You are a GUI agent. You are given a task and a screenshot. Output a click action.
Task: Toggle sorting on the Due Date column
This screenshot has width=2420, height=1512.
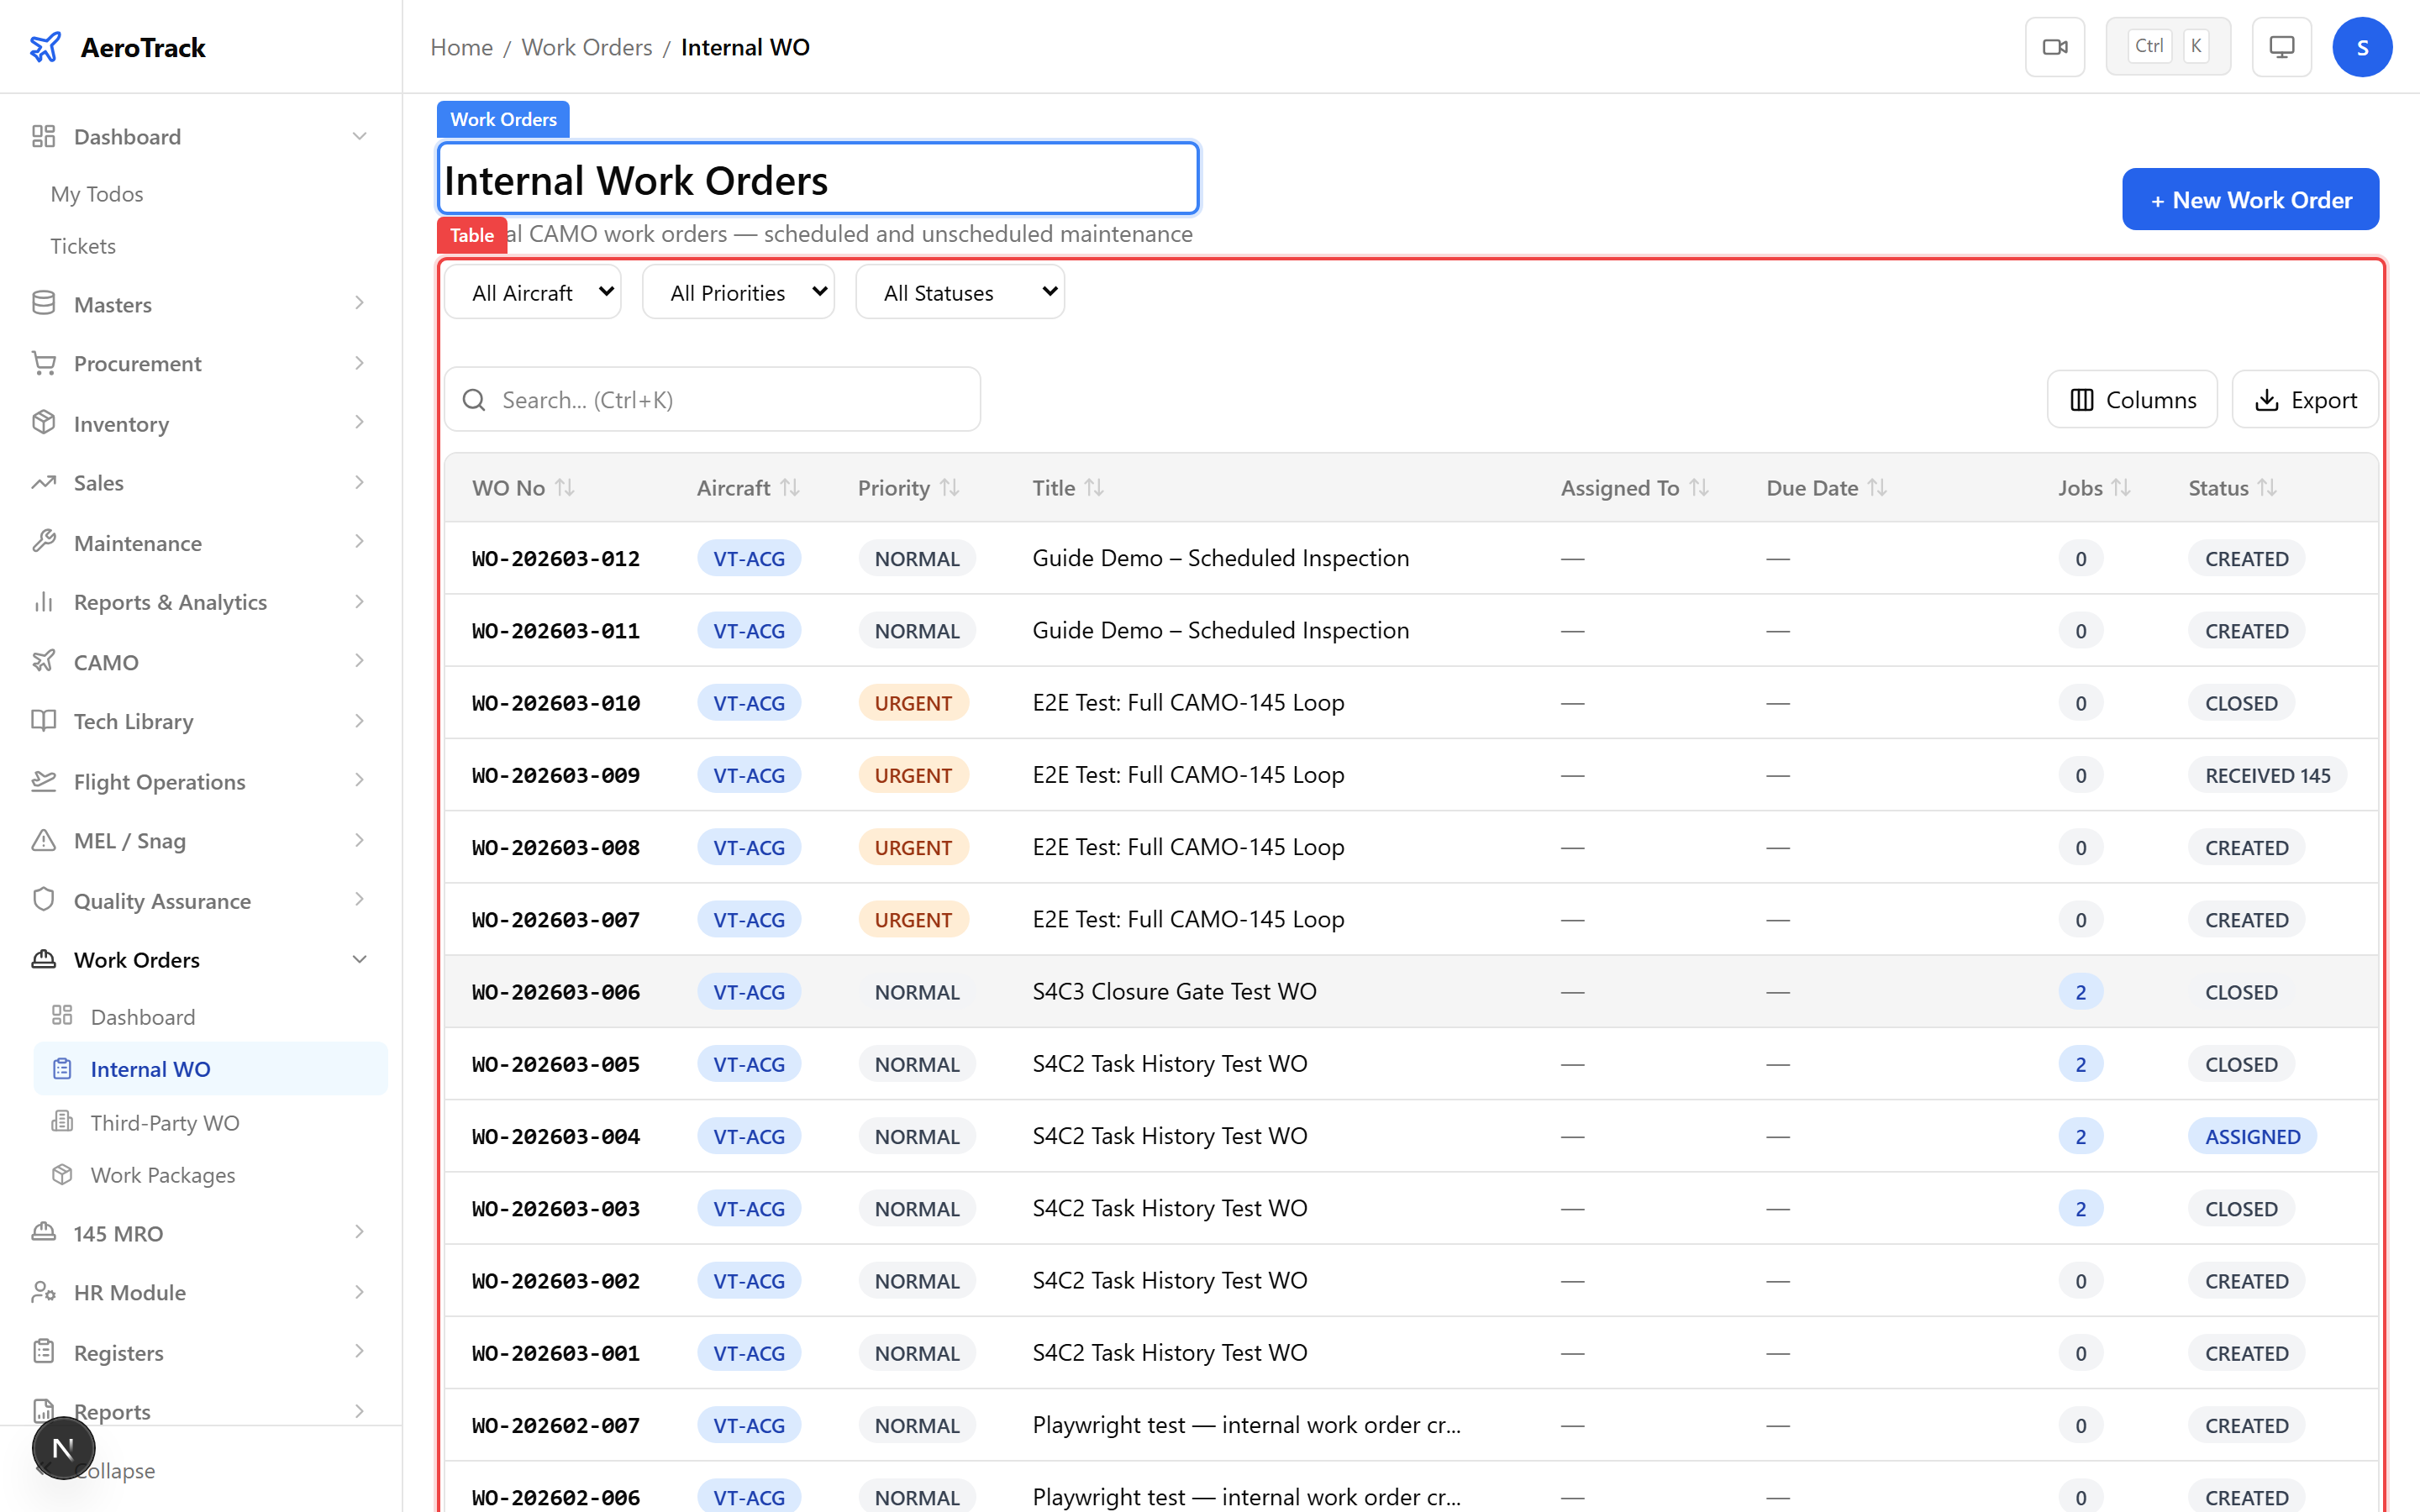[1879, 487]
